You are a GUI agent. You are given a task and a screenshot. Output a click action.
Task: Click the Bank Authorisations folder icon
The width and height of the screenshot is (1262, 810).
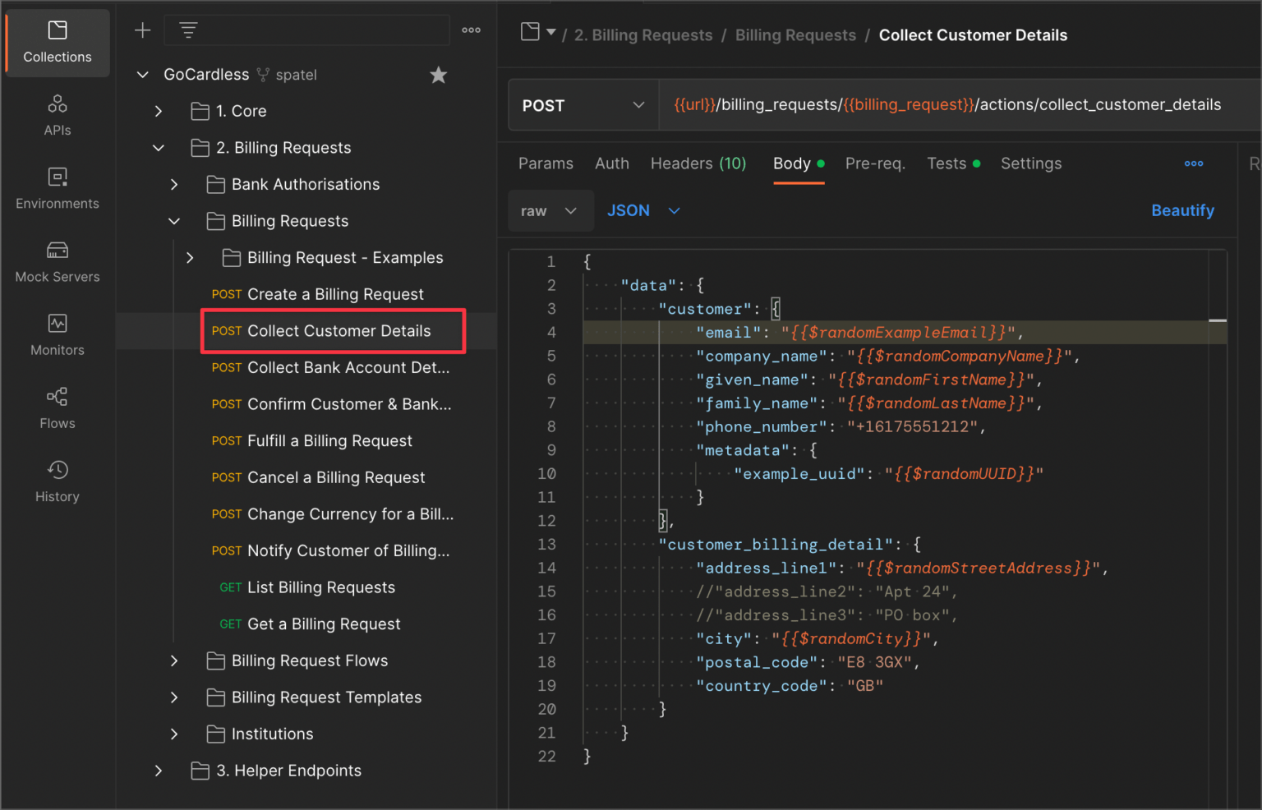(x=216, y=185)
